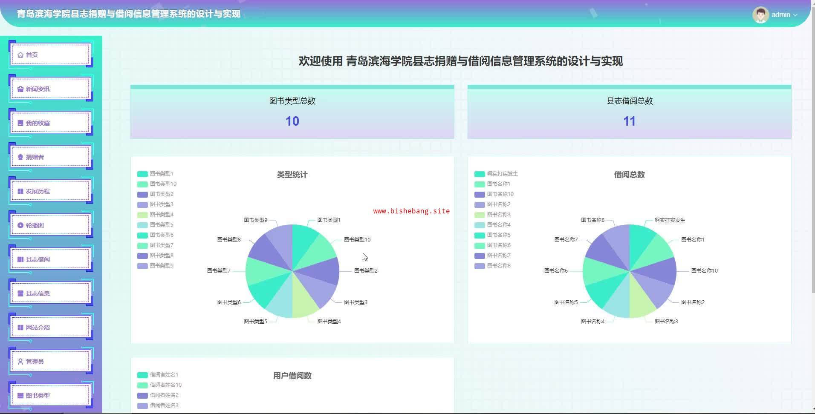
Task: Toggle the 图书类型6 legend entry
Action: (x=155, y=235)
